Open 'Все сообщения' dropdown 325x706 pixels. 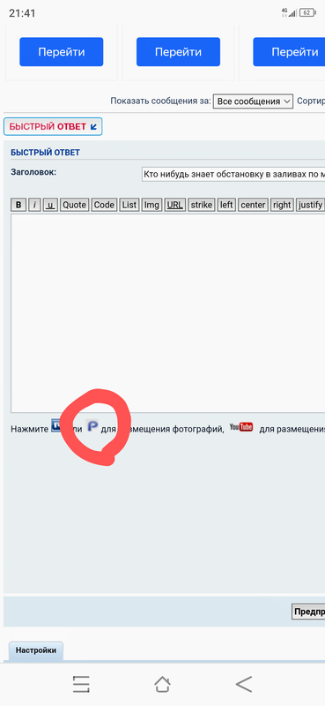tap(253, 101)
